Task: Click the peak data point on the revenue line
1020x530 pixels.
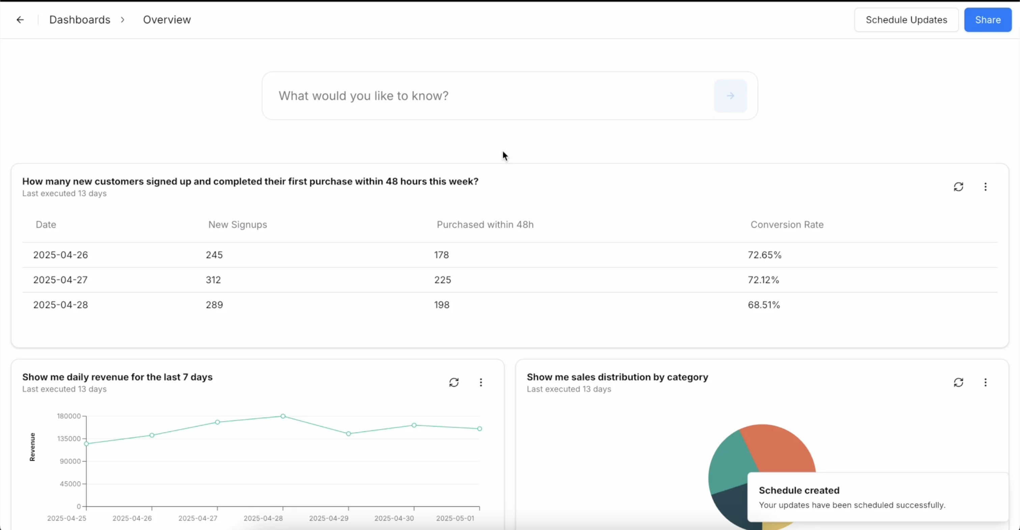Action: click(x=282, y=416)
